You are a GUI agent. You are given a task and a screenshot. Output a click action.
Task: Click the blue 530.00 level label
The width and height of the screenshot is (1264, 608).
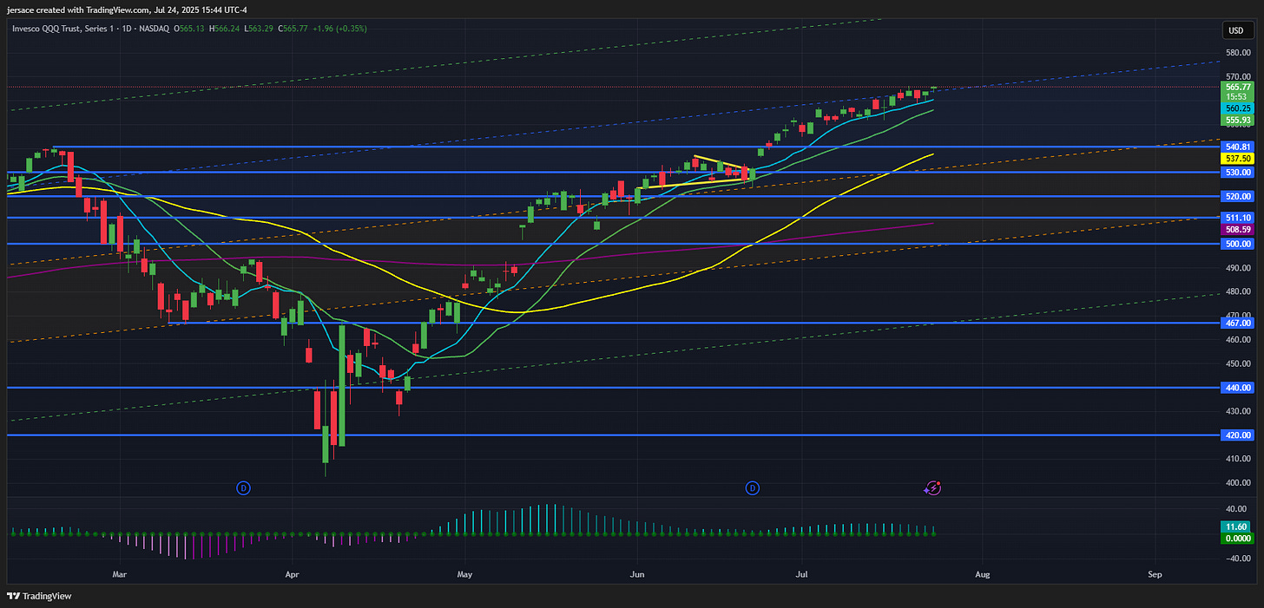point(1237,172)
